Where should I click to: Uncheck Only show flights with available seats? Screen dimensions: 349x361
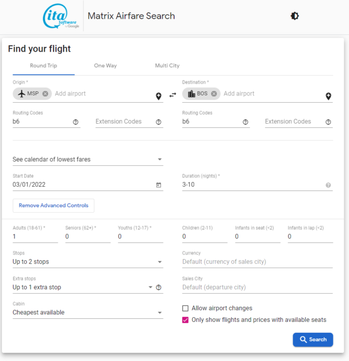pos(185,320)
